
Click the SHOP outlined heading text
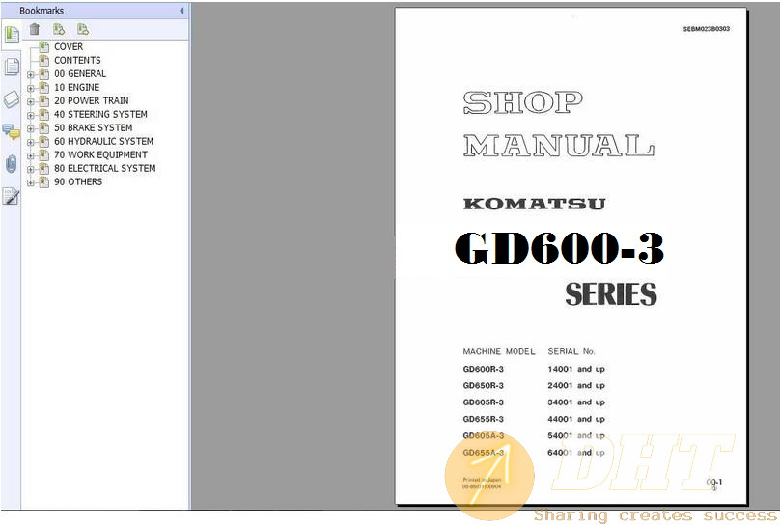coord(523,103)
